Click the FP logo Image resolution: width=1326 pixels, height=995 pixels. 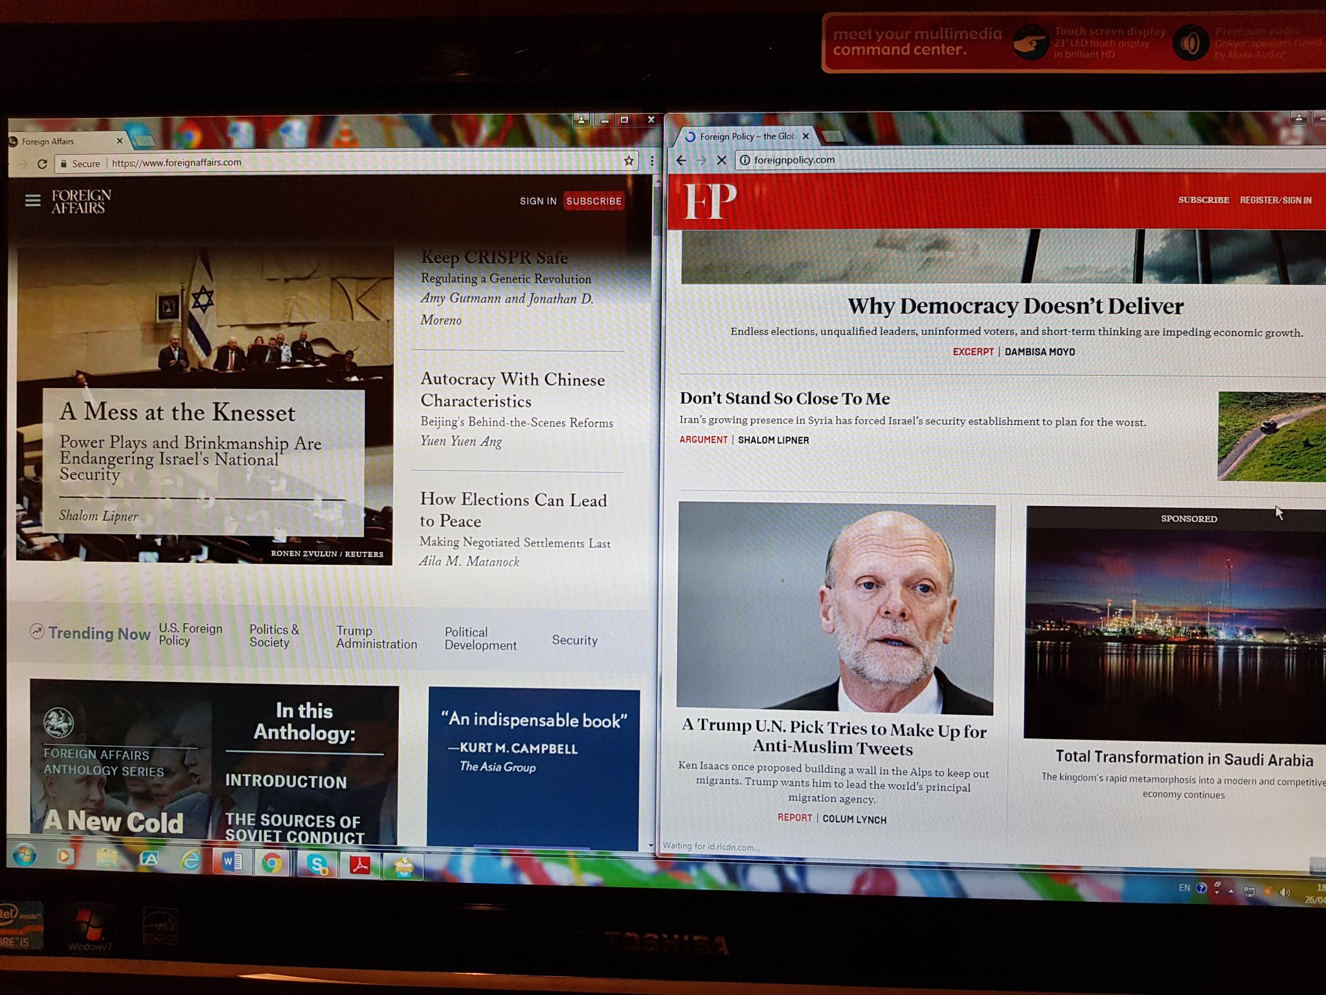pos(710,201)
